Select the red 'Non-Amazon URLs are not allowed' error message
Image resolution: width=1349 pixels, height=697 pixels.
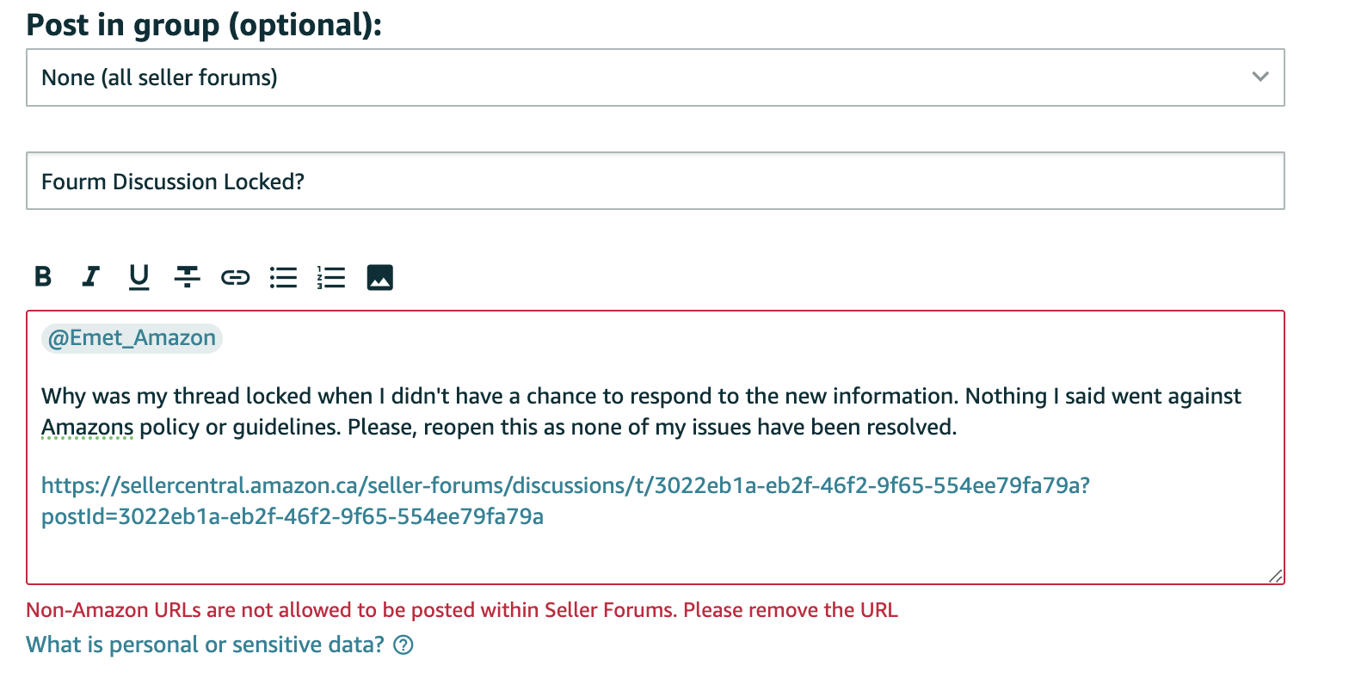click(x=462, y=610)
